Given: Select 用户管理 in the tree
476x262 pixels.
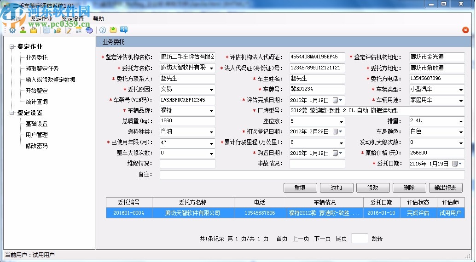Looking at the screenshot, I should click(36, 135).
